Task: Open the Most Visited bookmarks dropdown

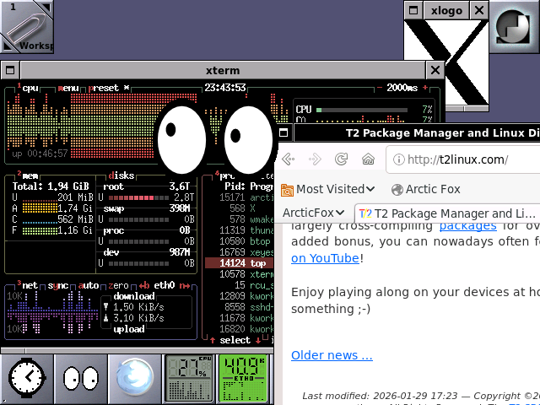Action: point(328,189)
